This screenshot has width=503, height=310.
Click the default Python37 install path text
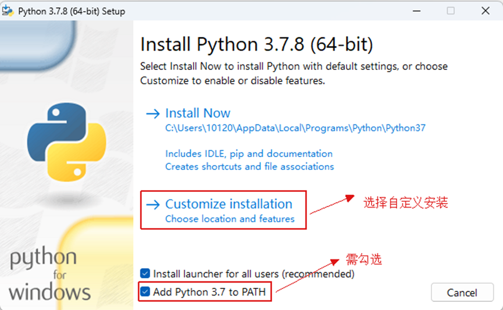tap(295, 128)
